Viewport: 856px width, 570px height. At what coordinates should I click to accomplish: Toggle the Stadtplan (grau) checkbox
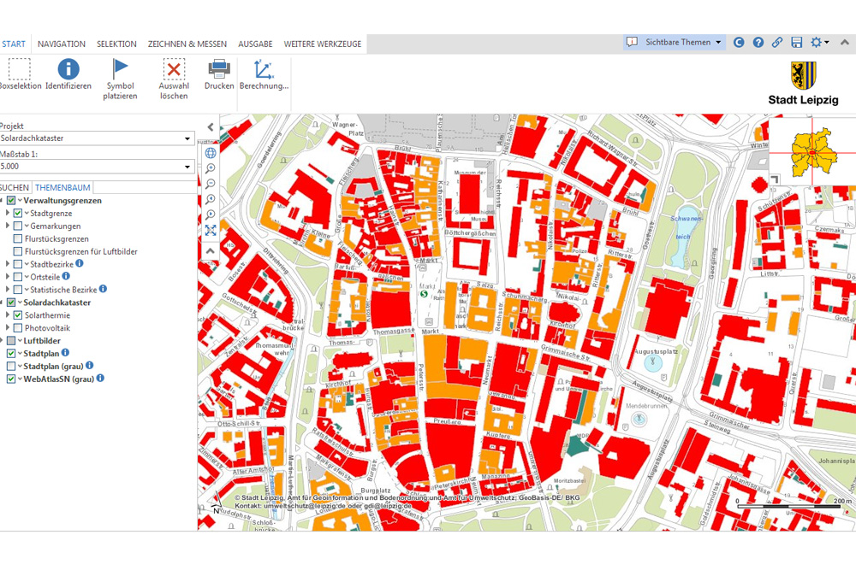(11, 366)
